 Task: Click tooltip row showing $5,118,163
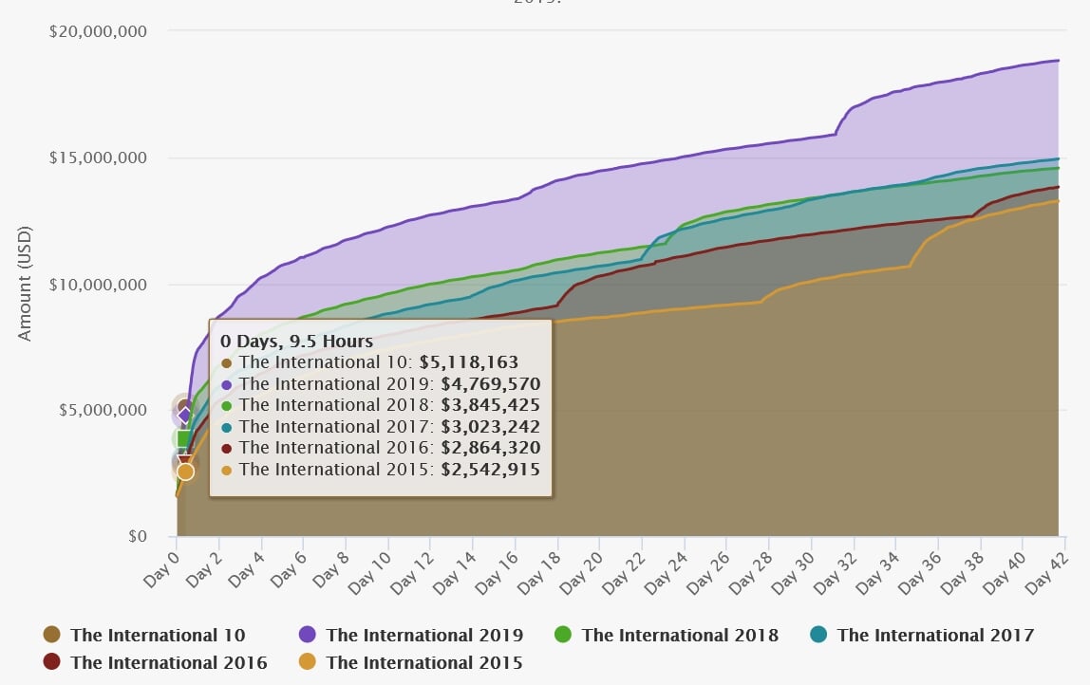coord(379,362)
